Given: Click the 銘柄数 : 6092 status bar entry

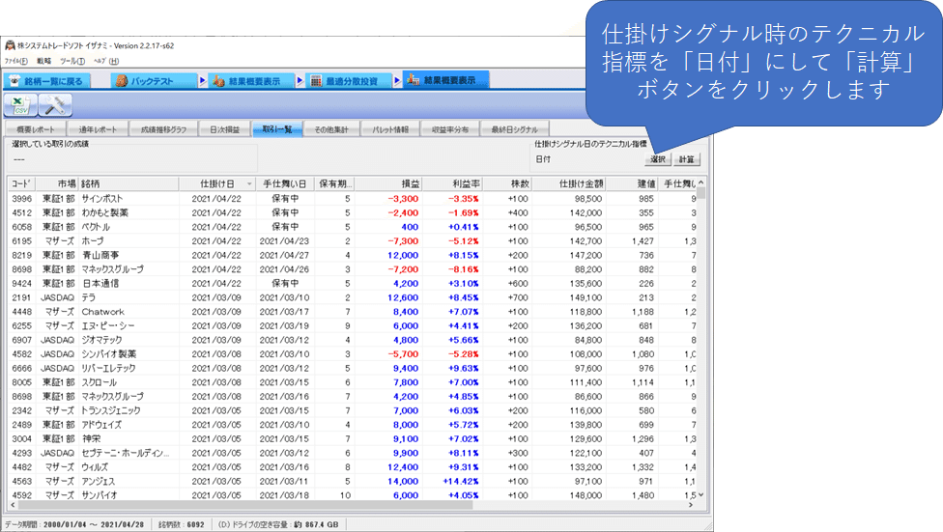Looking at the screenshot, I should click(181, 524).
